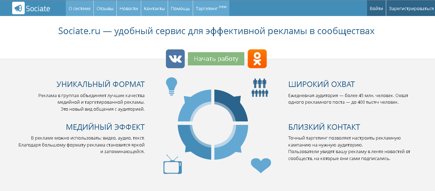Click the Odnoklassniki orange icon

click(257, 59)
